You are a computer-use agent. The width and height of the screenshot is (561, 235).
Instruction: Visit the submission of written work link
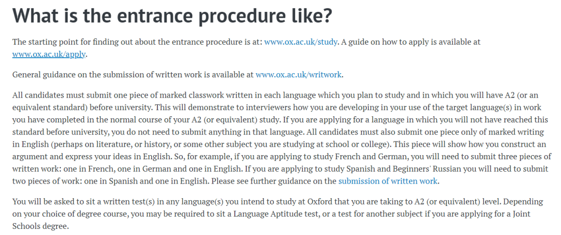point(388,181)
